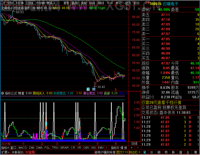Open the 势 trend tab icon
This screenshot has width=200, height=155.
(166, 152)
